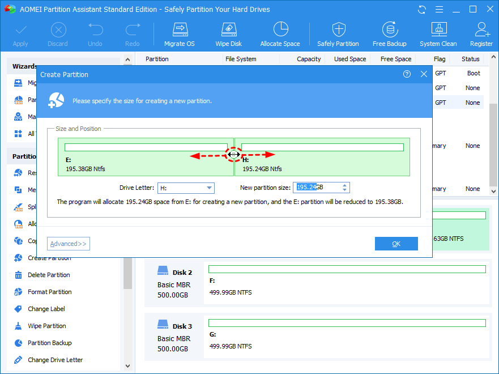The height and width of the screenshot is (374, 499).
Task: Increase new partition size with up arrow
Action: click(344, 185)
